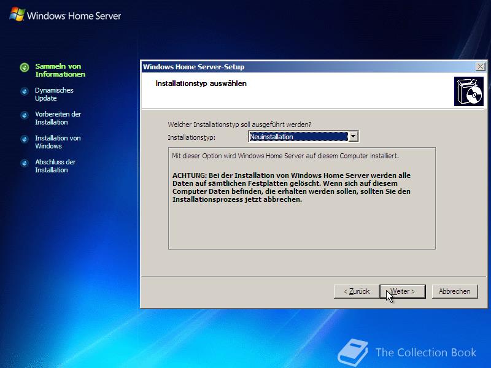Image resolution: width=491 pixels, height=368 pixels.
Task: Cancel setup with the Abbrechen button
Action: [455, 291]
